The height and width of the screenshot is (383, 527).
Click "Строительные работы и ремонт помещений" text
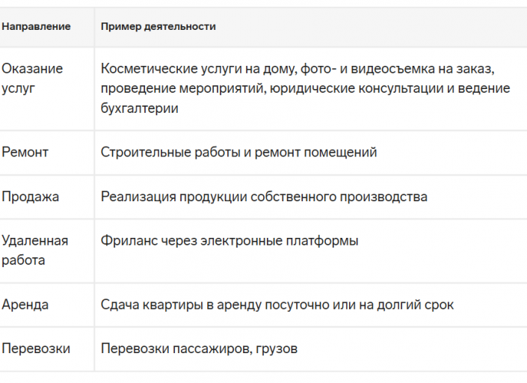(238, 153)
